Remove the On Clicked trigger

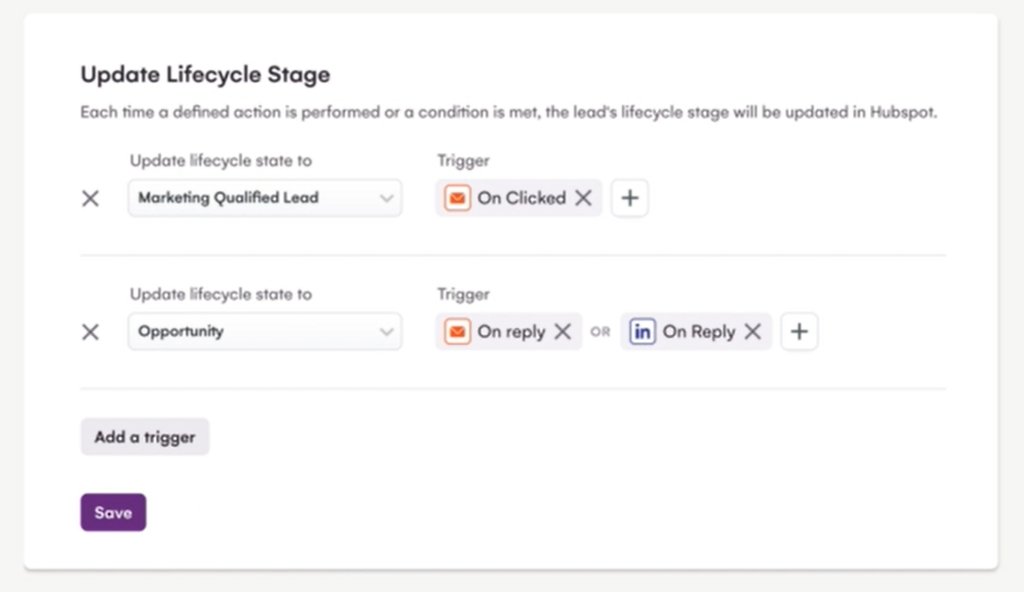[x=583, y=198]
